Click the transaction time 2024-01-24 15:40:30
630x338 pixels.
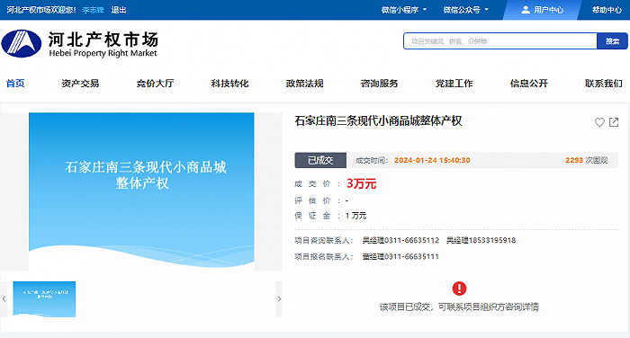point(432,160)
